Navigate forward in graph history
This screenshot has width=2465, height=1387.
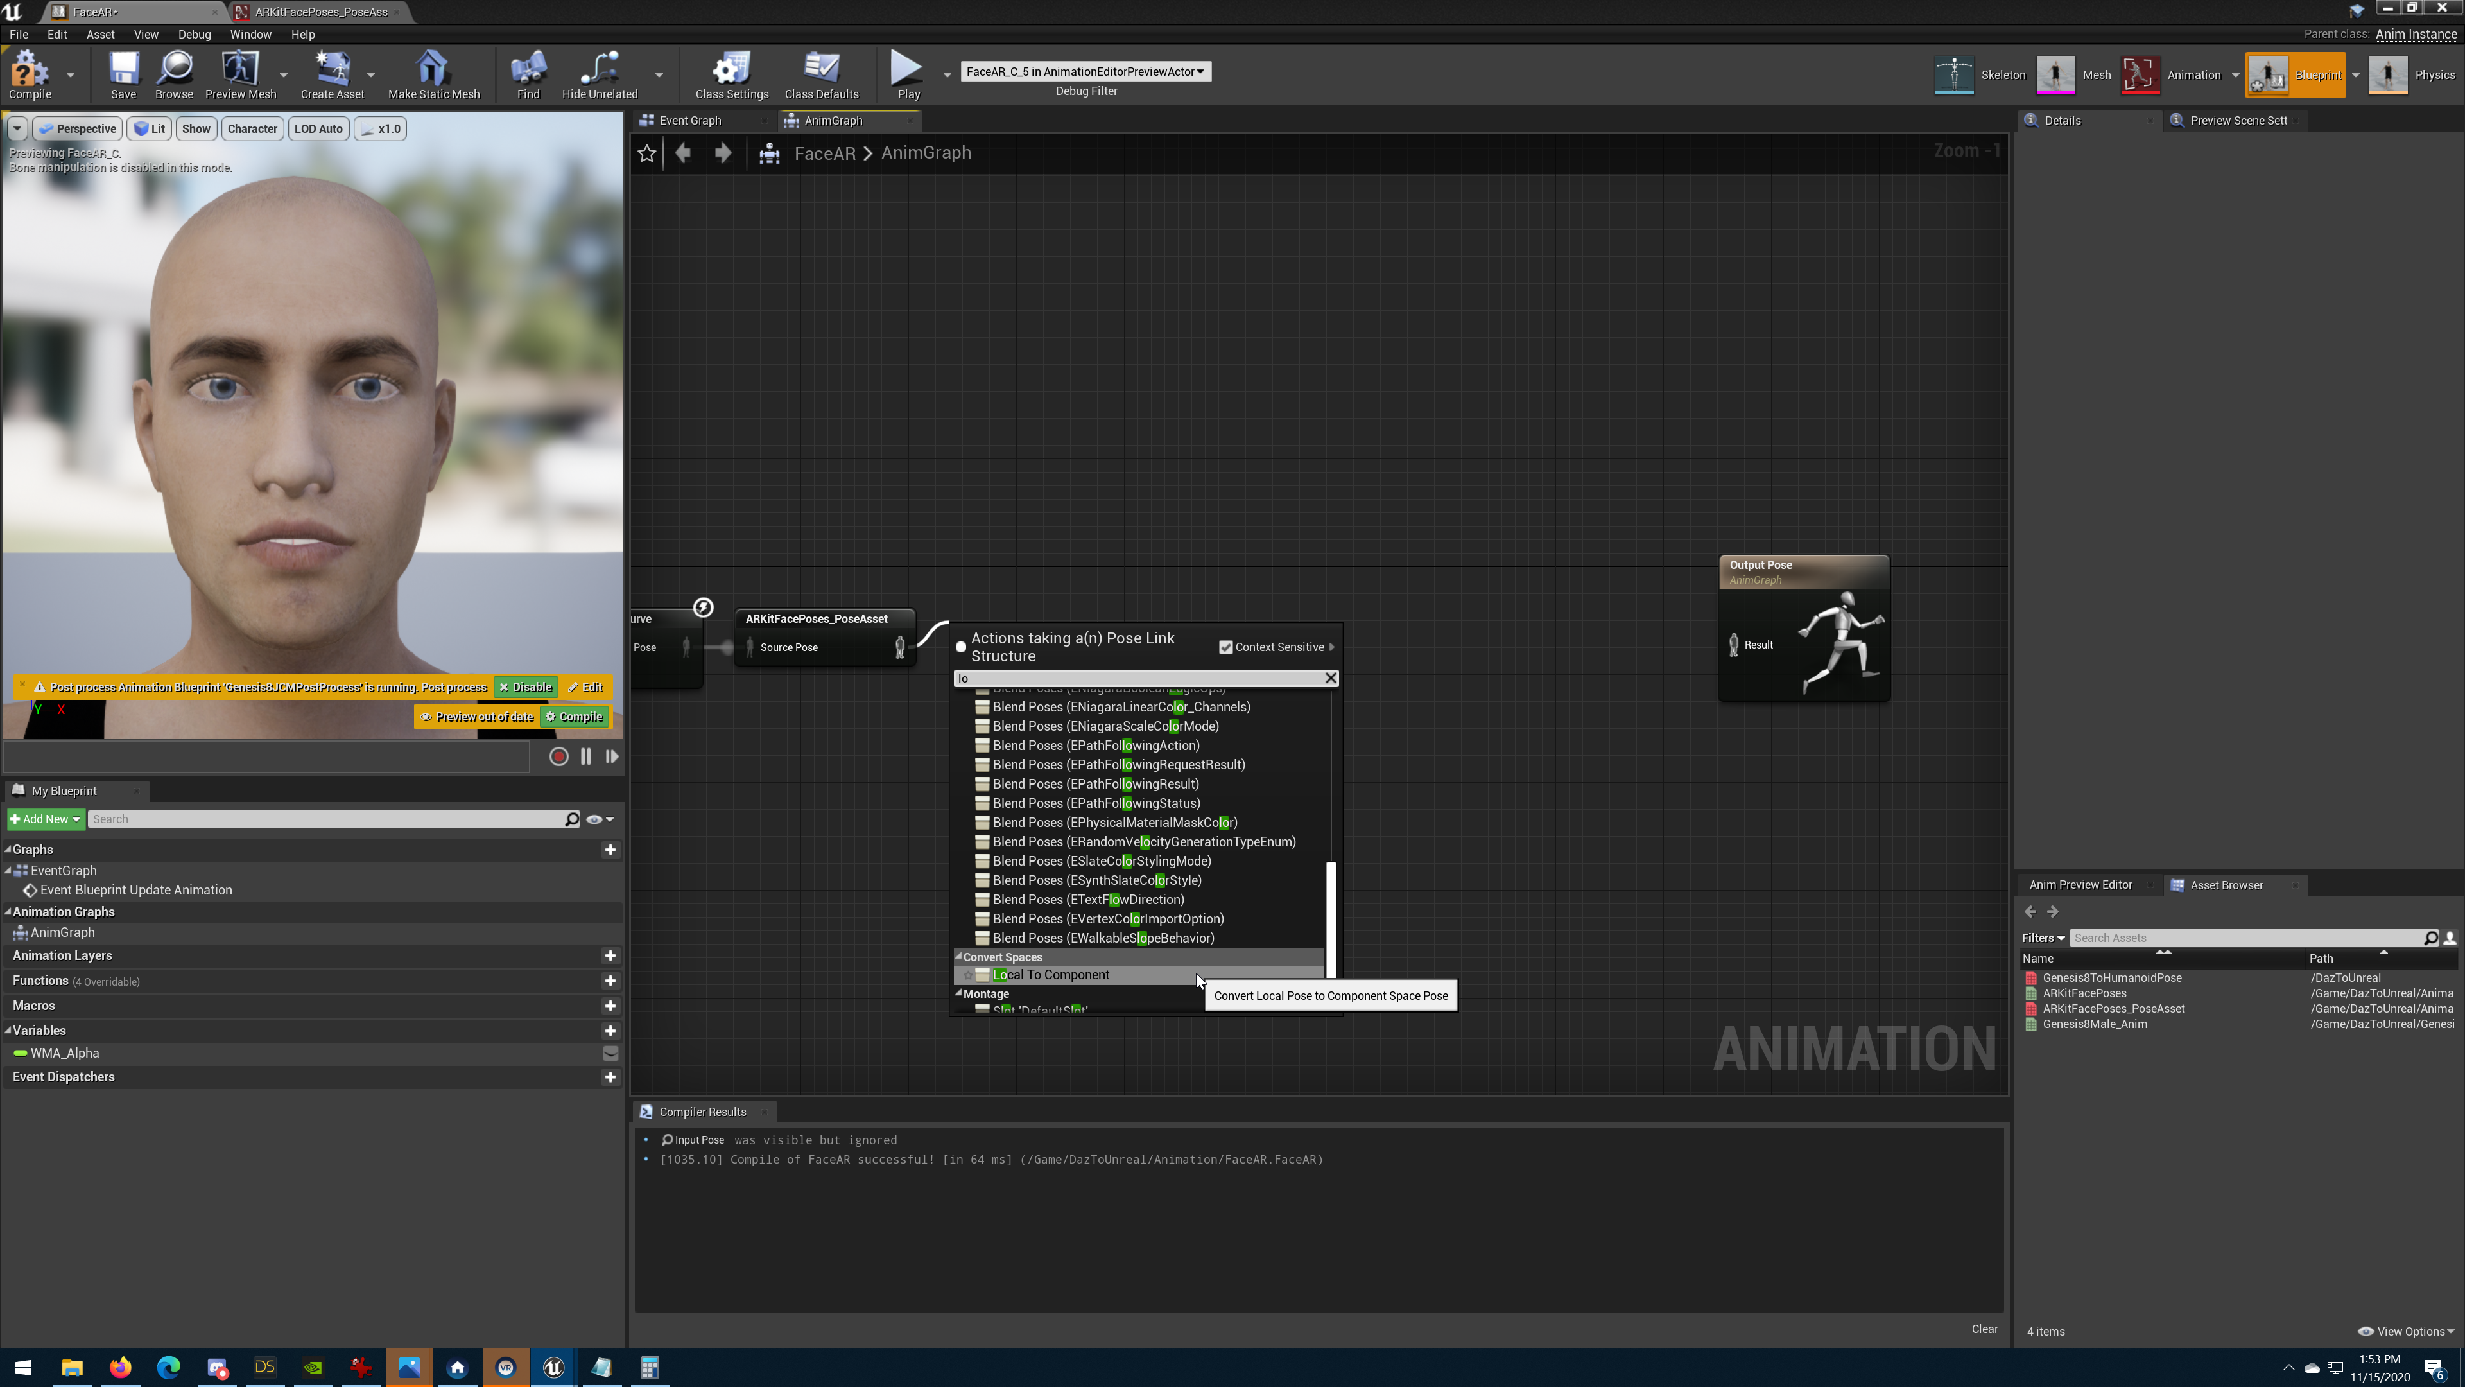(x=723, y=153)
